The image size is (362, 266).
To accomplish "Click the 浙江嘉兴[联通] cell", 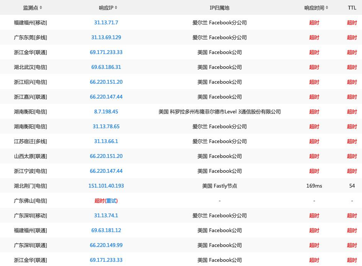I will tap(31, 97).
